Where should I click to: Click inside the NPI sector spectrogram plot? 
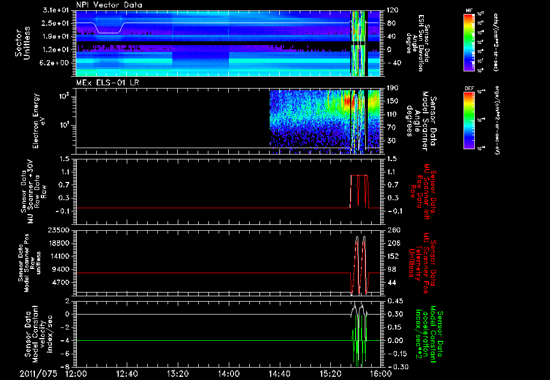coord(228,43)
